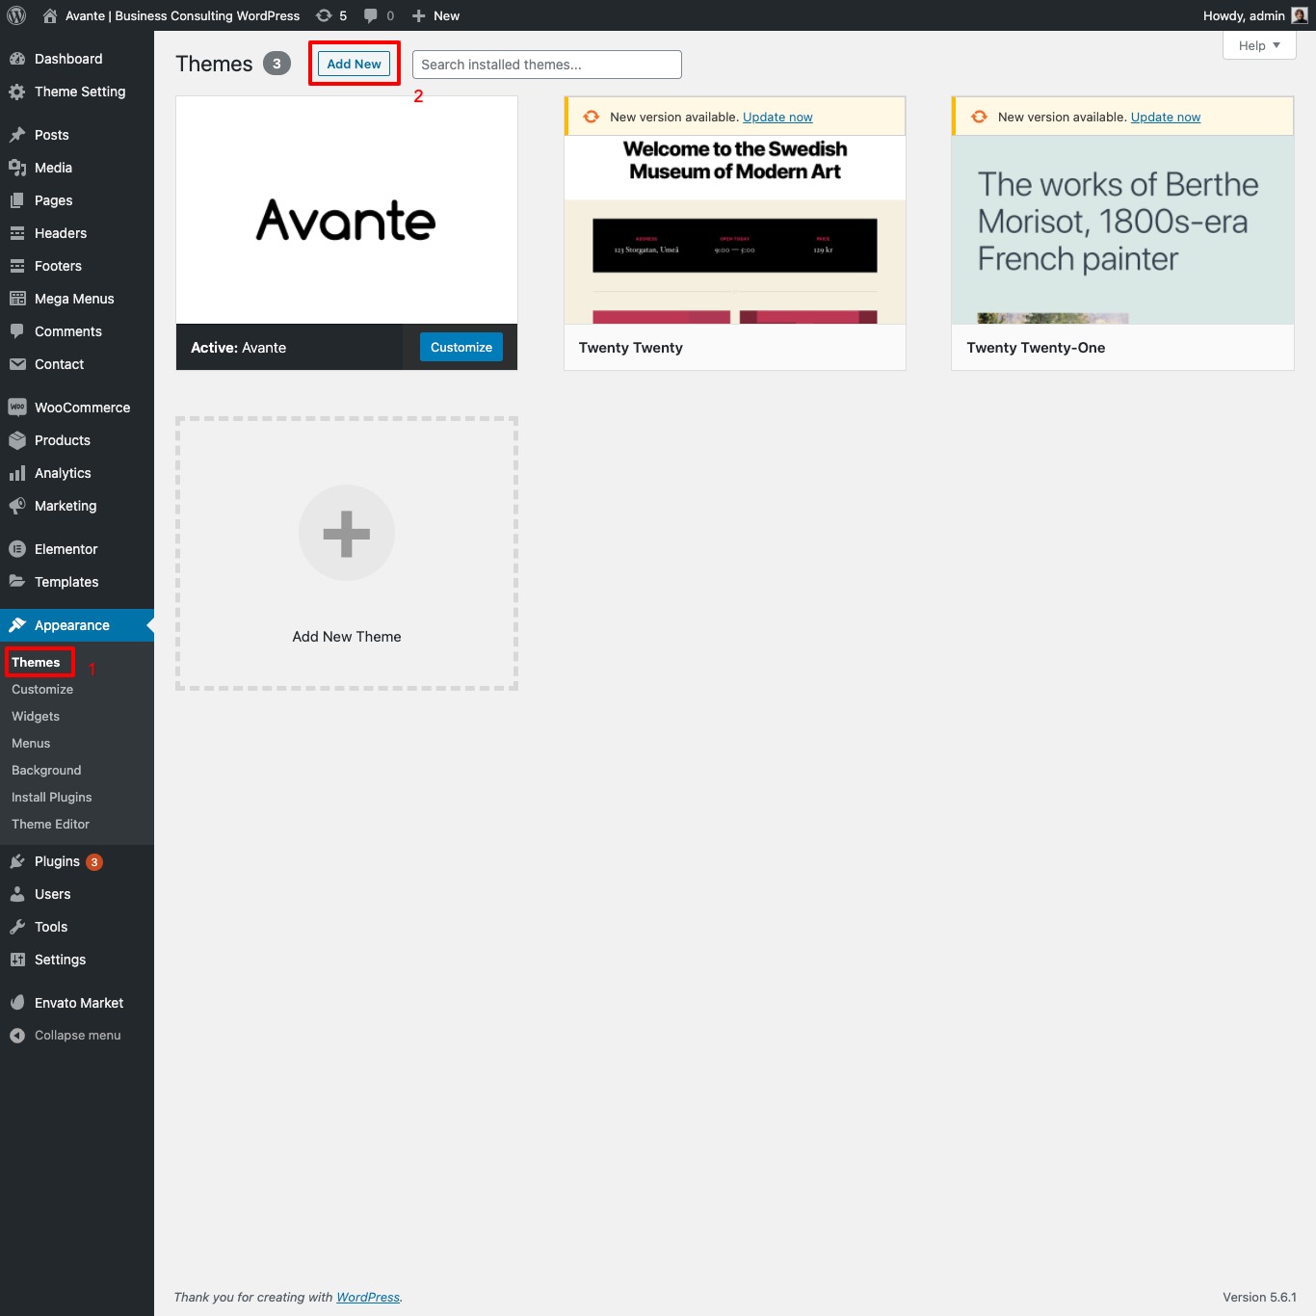This screenshot has height=1316, width=1316.
Task: Open Theme Setting from the sidebar
Action: [x=79, y=92]
